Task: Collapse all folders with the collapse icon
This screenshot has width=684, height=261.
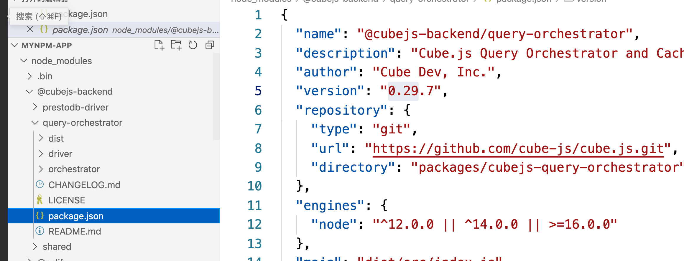Action: 210,45
